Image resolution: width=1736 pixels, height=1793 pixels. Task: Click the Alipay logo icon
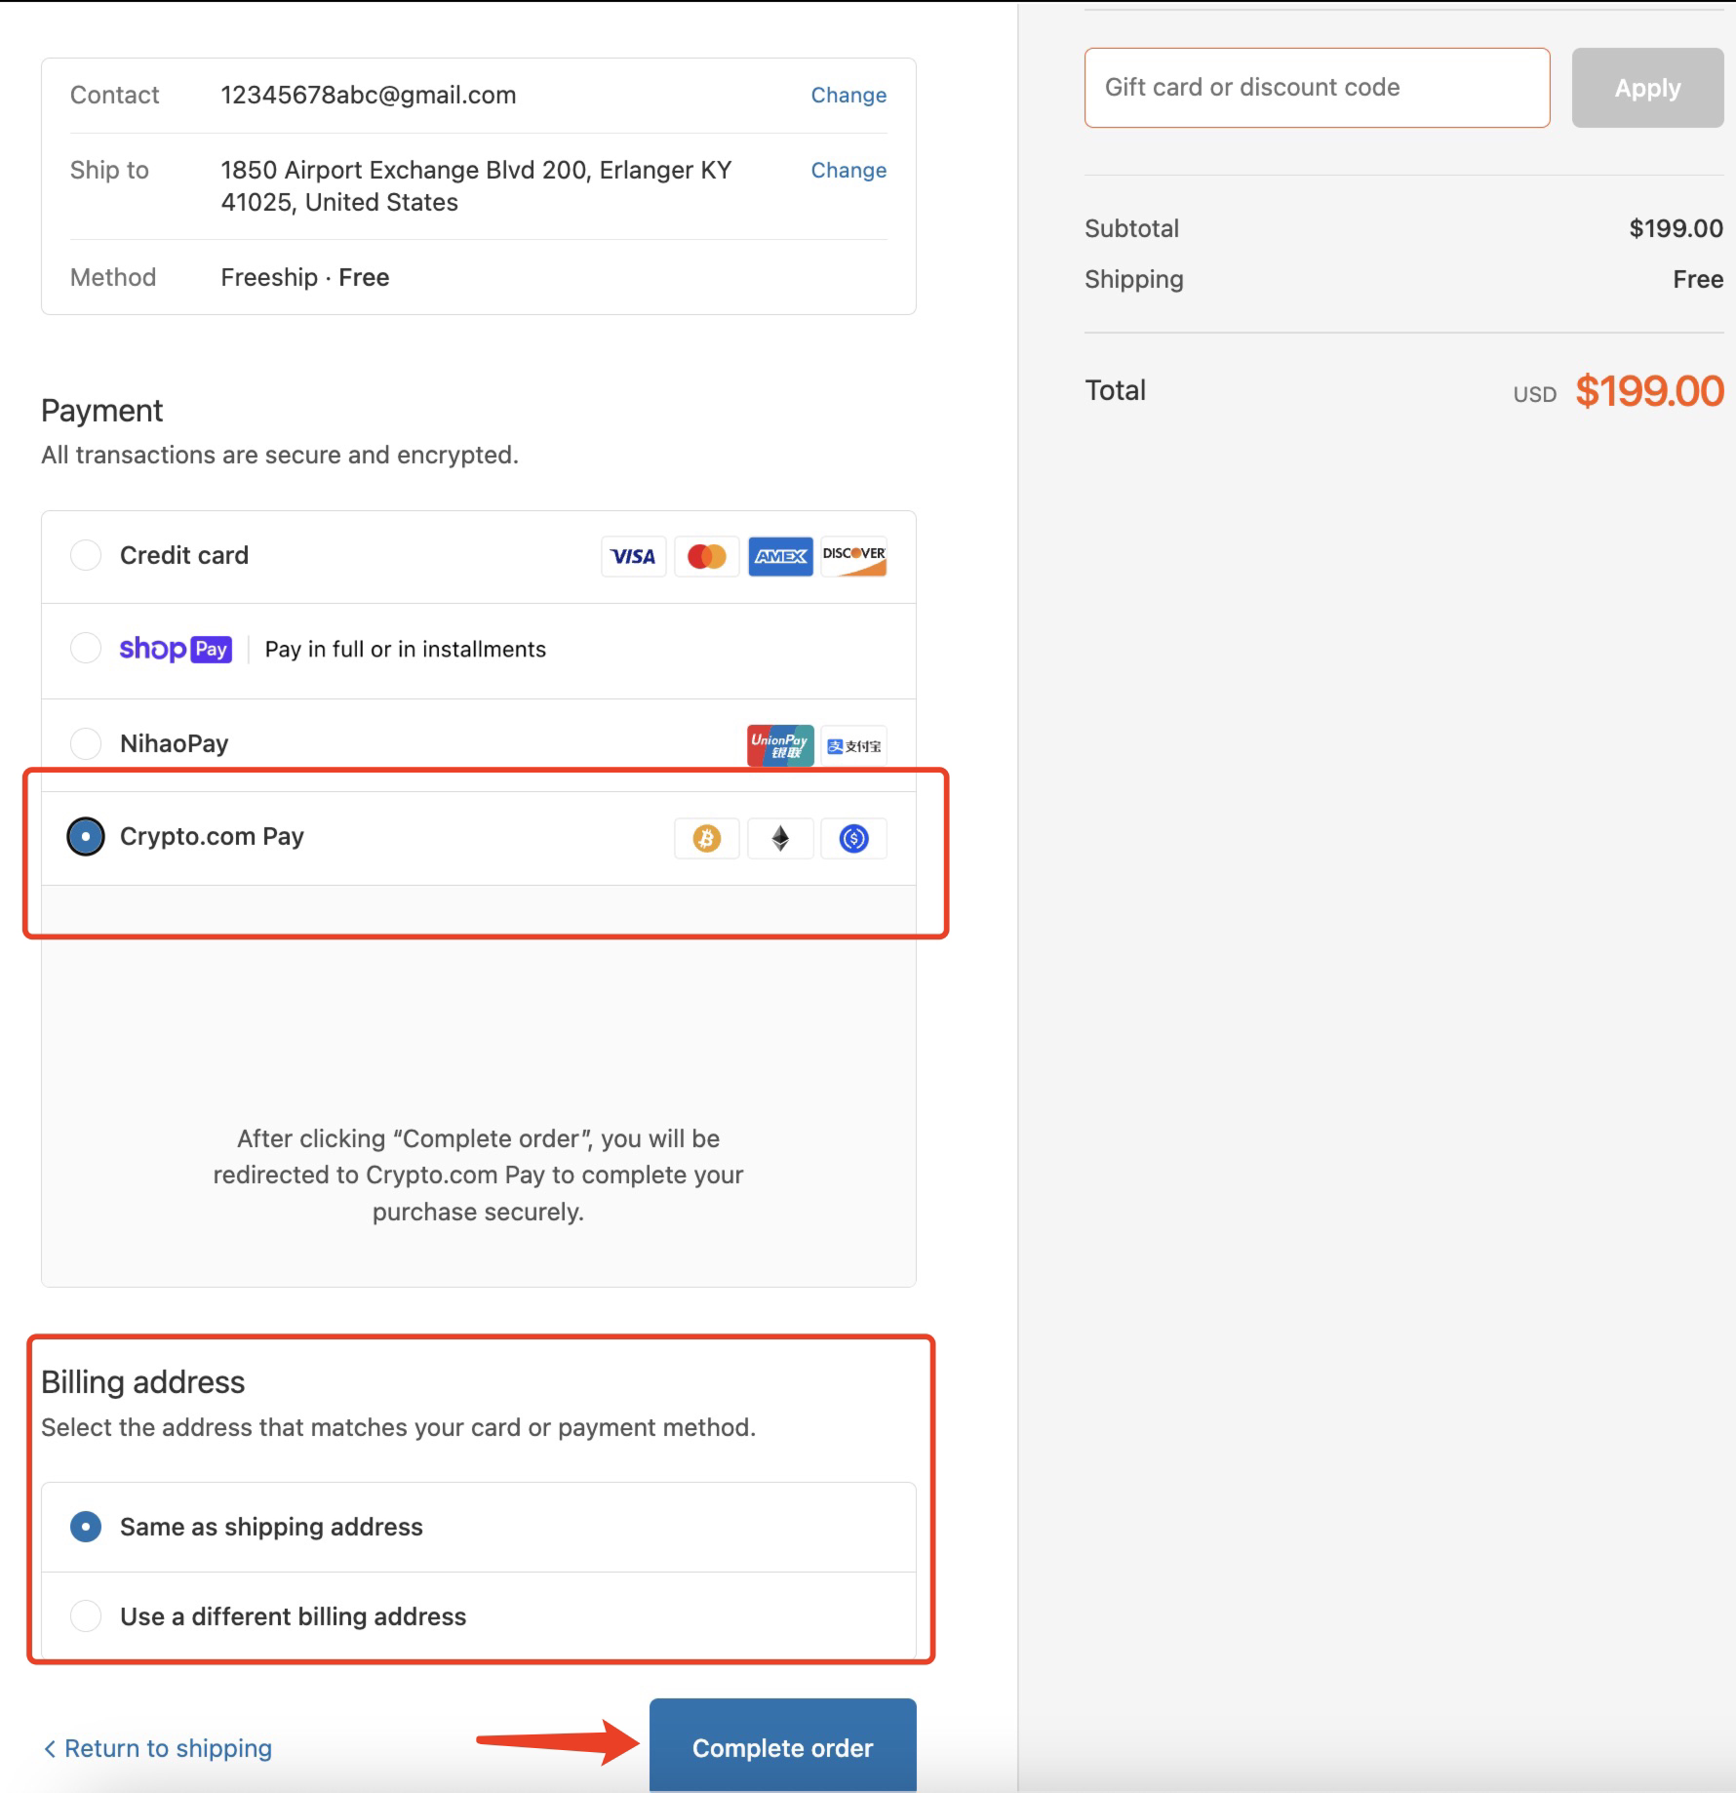pos(853,745)
